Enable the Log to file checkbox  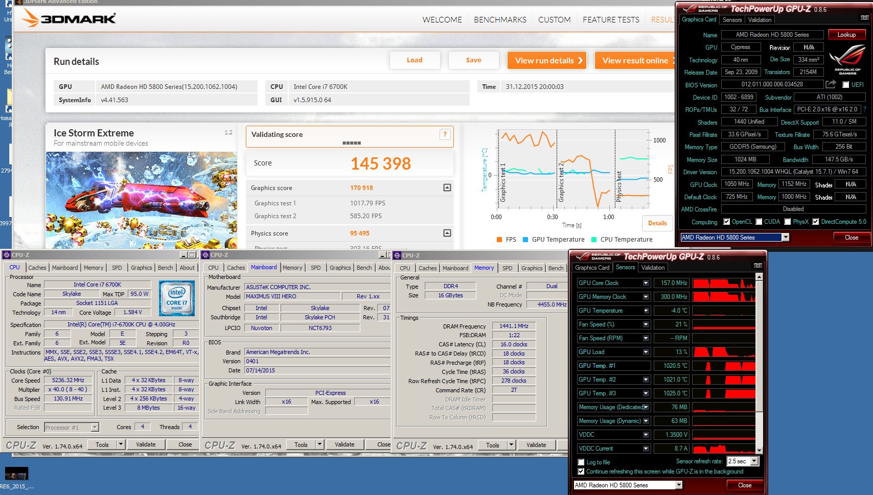point(581,462)
